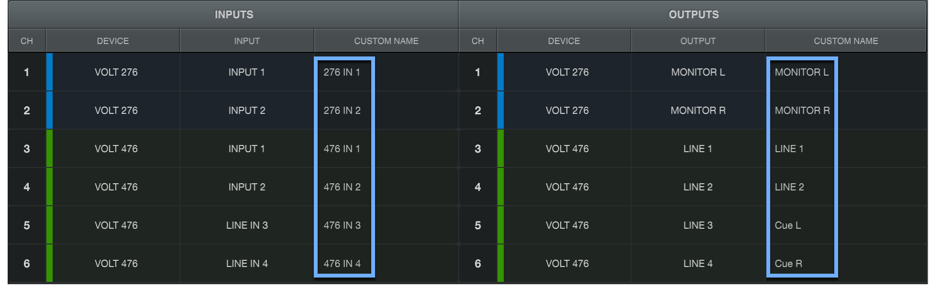Click output channel number 5
The height and width of the screenshot is (289, 929).
[477, 225]
